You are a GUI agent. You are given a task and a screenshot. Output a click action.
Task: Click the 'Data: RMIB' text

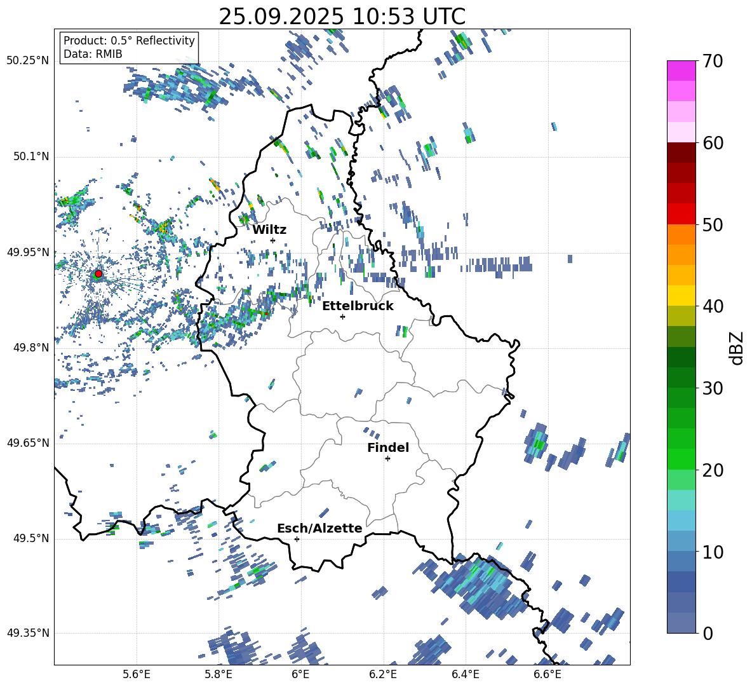[93, 54]
